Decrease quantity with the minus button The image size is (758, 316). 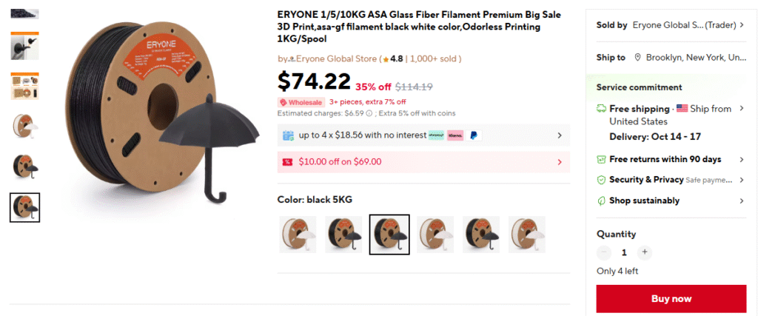605,252
